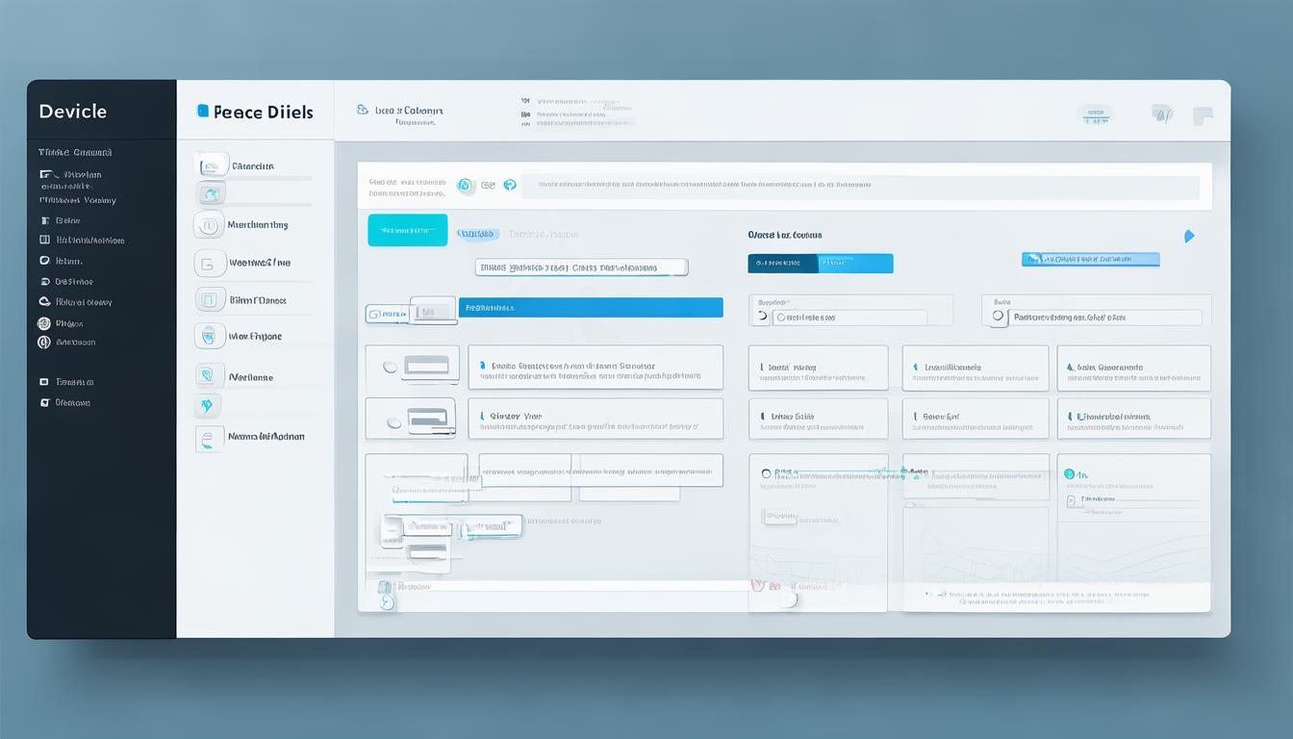Screen dimensions: 1293x739
Task: Open the dropdown field below the cyan button
Action: click(581, 268)
